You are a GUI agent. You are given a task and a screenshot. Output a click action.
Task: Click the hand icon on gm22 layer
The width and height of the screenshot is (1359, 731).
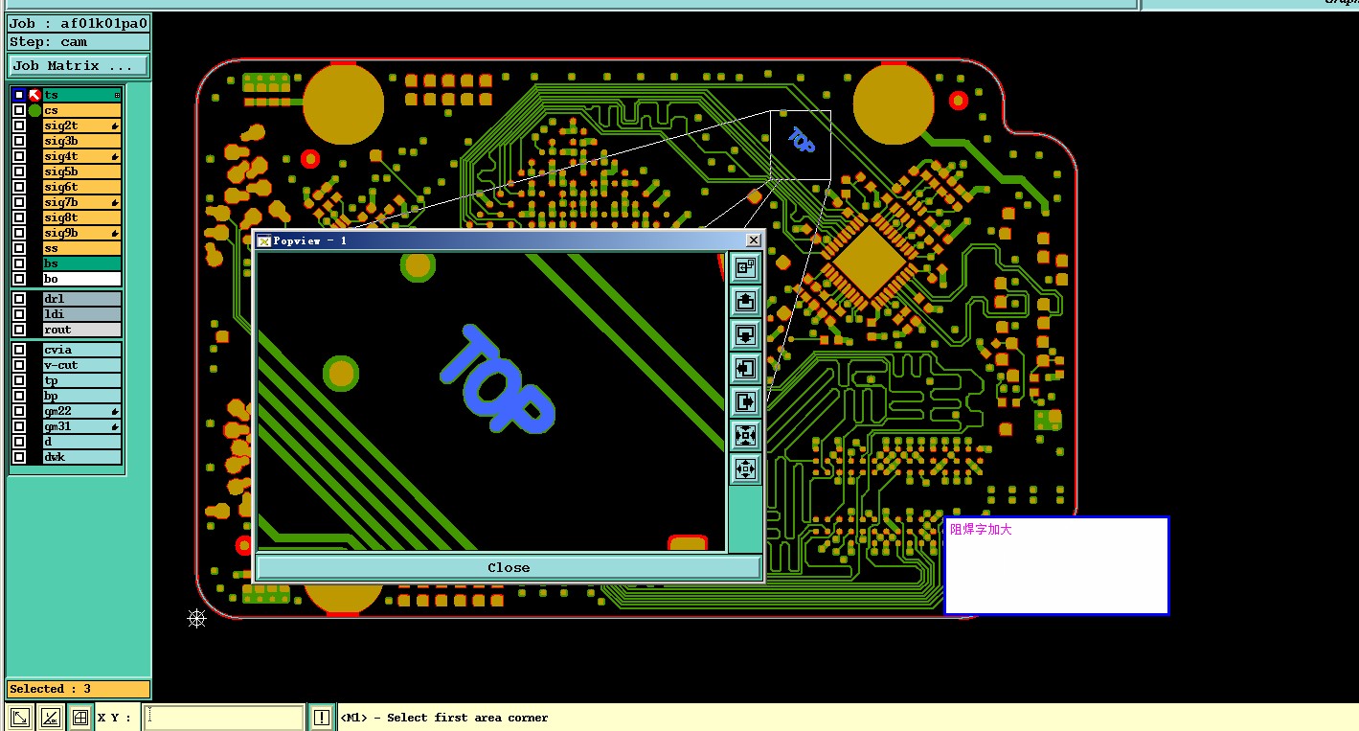[x=115, y=411]
